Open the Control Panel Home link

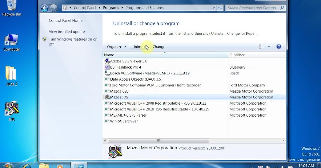point(66,20)
